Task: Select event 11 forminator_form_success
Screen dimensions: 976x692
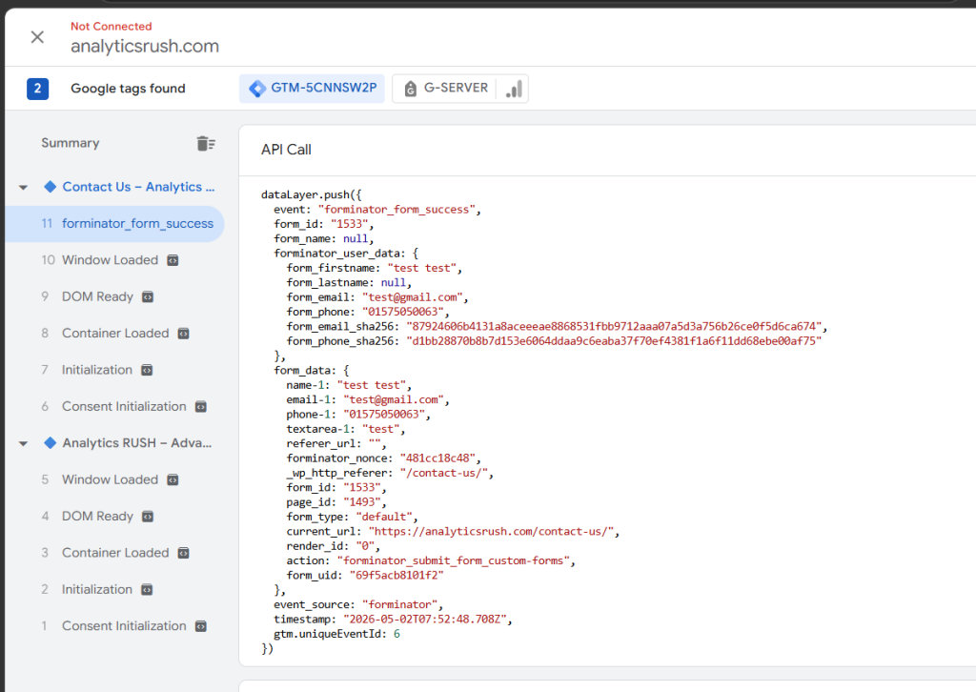Action: pos(114,224)
